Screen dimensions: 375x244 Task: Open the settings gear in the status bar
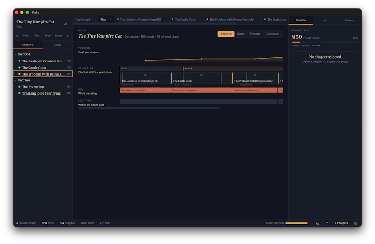pyautogui.click(x=356, y=223)
